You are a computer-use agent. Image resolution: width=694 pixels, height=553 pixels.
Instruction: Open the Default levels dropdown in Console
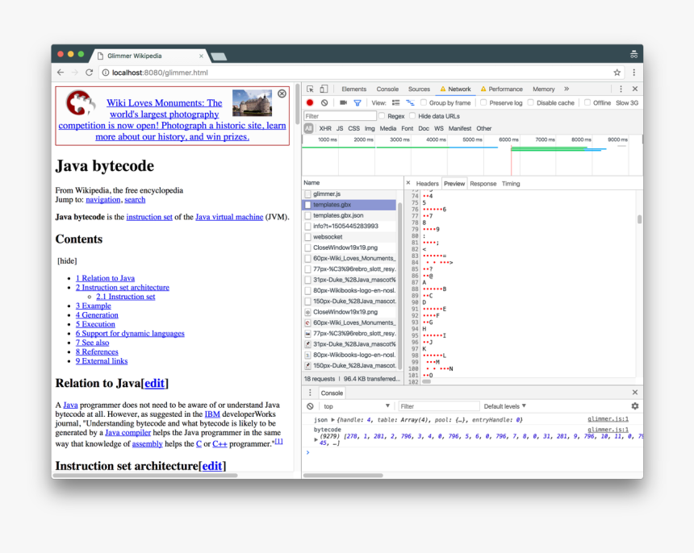click(x=504, y=405)
